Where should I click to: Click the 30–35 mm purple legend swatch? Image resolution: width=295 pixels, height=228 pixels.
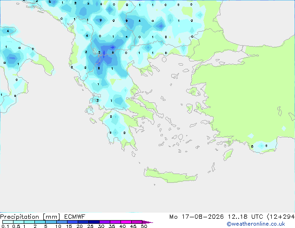104,222
